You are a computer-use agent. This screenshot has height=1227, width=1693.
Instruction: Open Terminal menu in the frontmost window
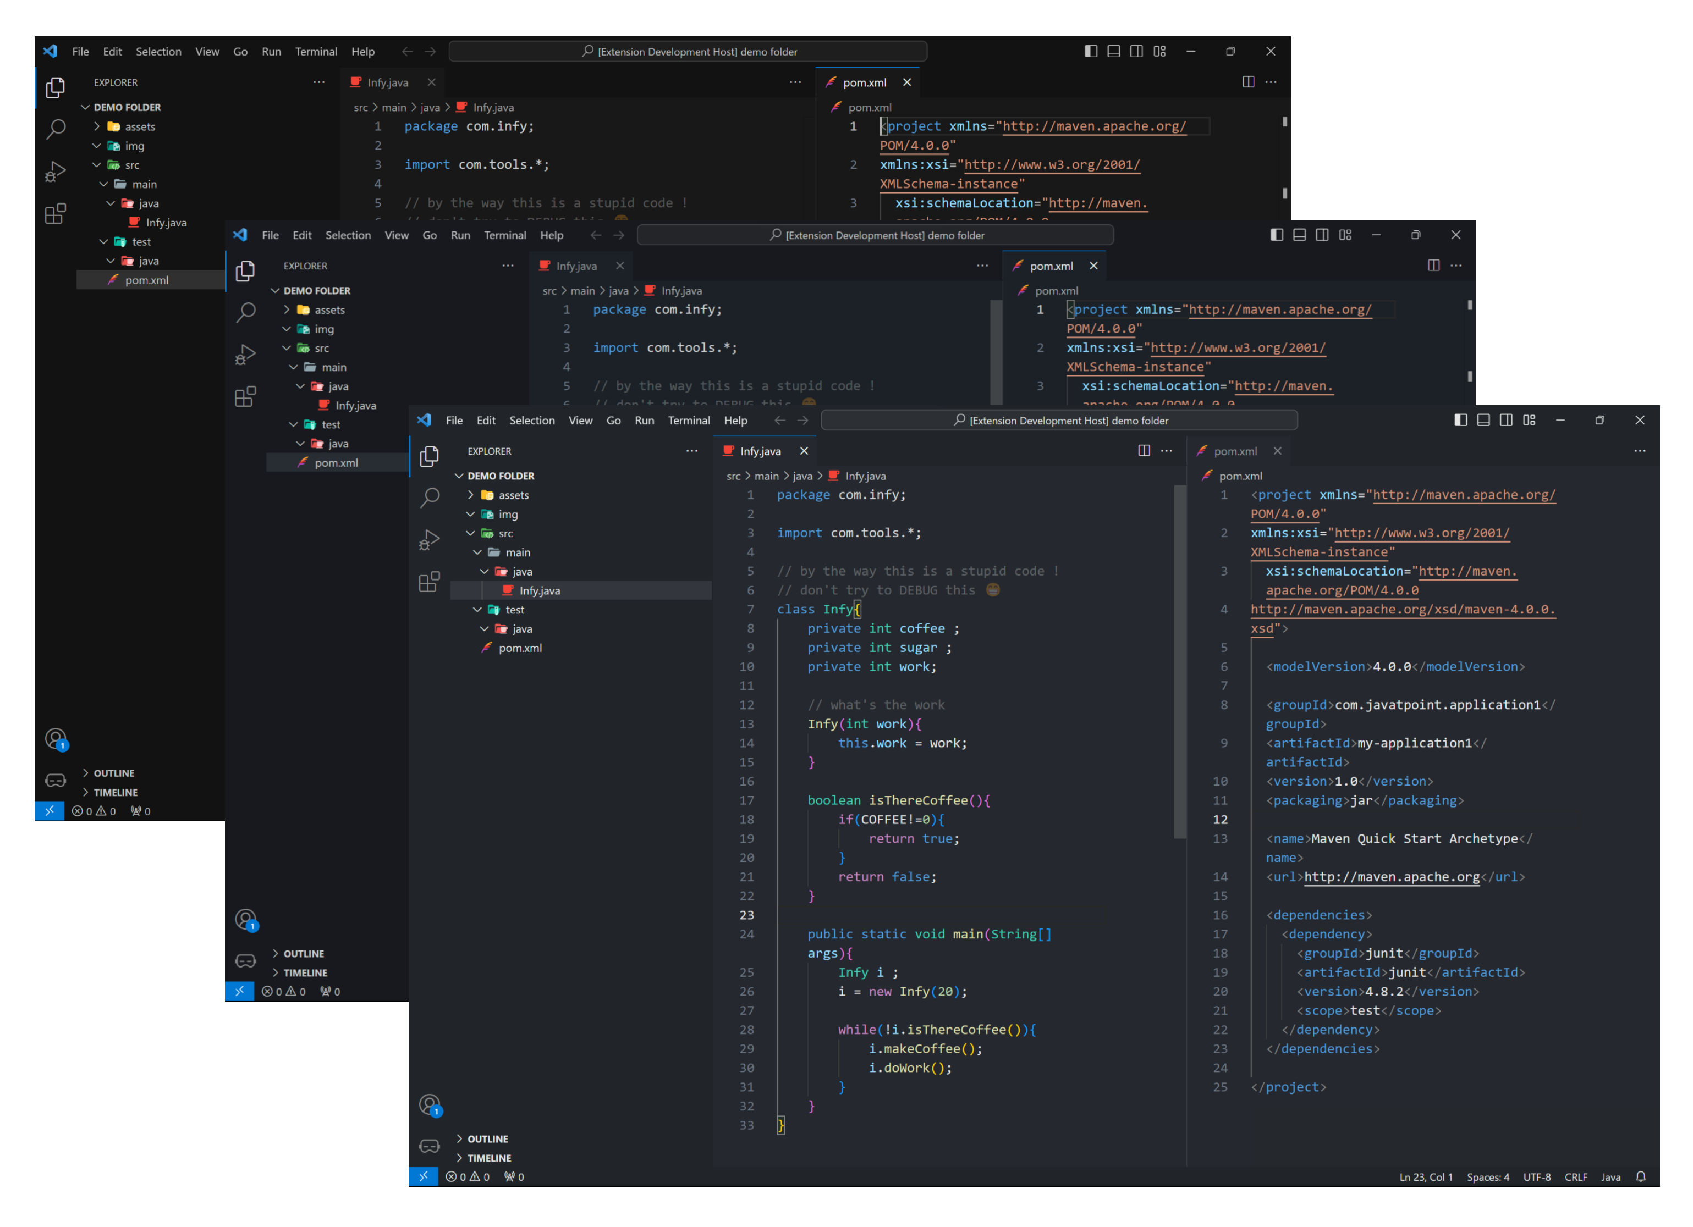[x=688, y=421]
